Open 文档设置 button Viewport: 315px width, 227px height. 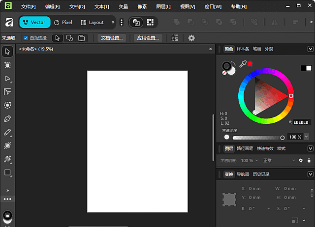point(112,38)
